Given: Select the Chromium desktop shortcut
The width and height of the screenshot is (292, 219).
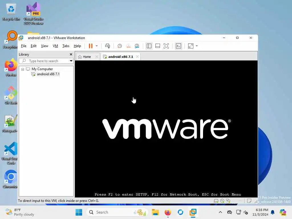Looking at the screenshot, I should [x=11, y=179].
